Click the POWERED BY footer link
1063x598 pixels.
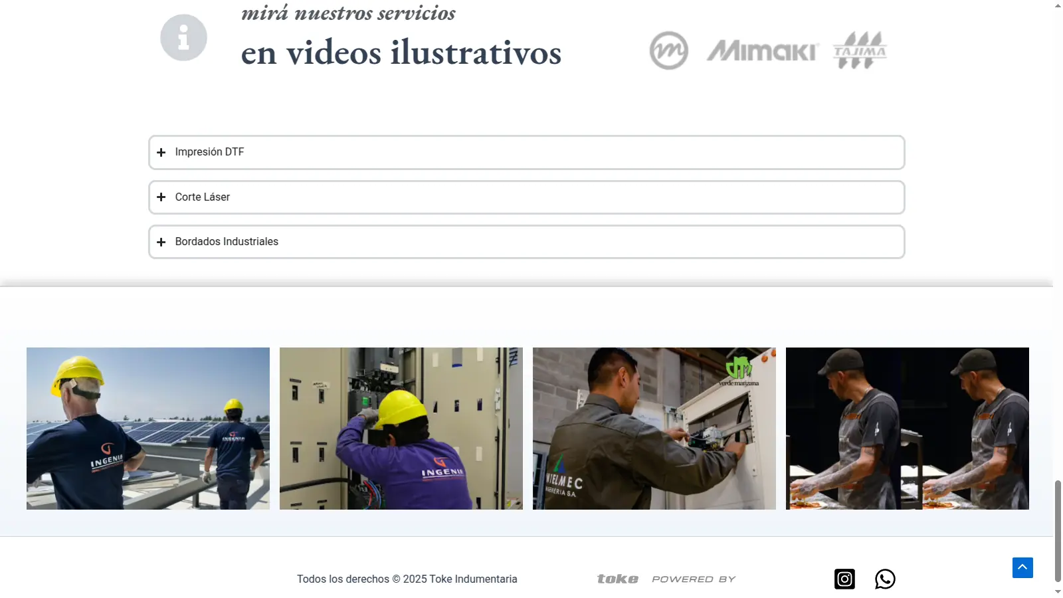[694, 579]
